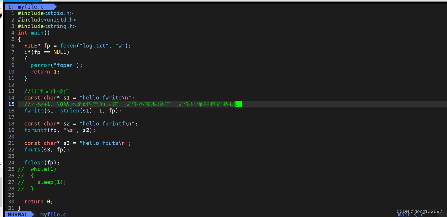This screenshot has width=447, height=217.
Task: Place cursor on #include<unistd.h> line
Action: 47,20
